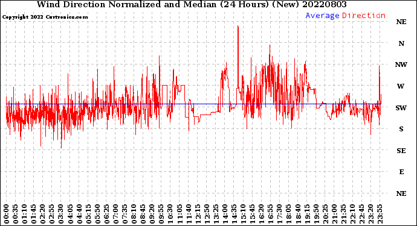Select the 19:15 time axis label

click(x=307, y=214)
